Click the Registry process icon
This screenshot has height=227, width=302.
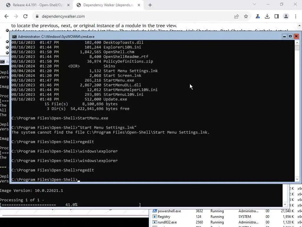coord(155,217)
